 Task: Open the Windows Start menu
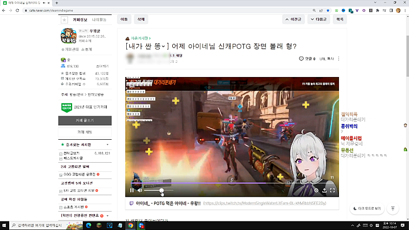[x=4, y=225]
